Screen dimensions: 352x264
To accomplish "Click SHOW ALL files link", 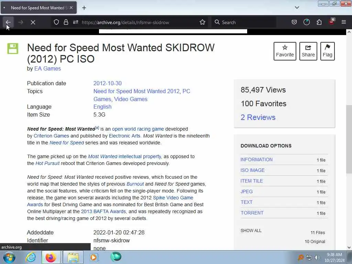I will pyautogui.click(x=251, y=231).
